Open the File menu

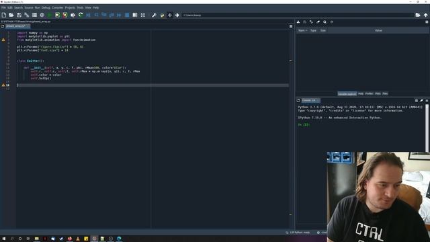[3, 7]
